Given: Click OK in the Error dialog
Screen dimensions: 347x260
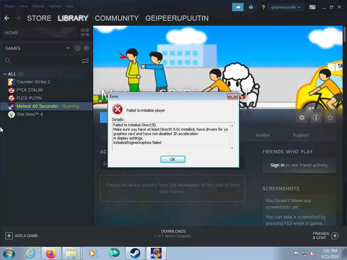Looking at the screenshot, I should pyautogui.click(x=173, y=159).
